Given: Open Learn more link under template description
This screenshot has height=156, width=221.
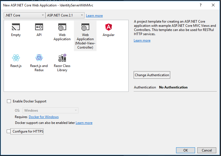Looking at the screenshot, I should click(142, 40).
